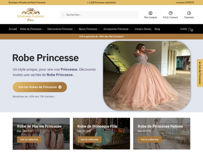The height and width of the screenshot is (152, 203).
Task: Open the Avis de Princesse side tab
Action: click(x=200, y=73)
